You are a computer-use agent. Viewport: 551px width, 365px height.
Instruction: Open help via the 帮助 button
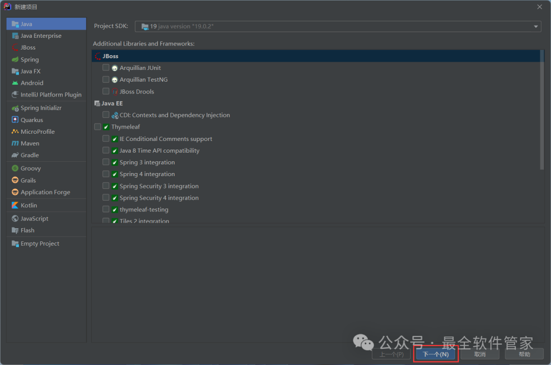524,354
